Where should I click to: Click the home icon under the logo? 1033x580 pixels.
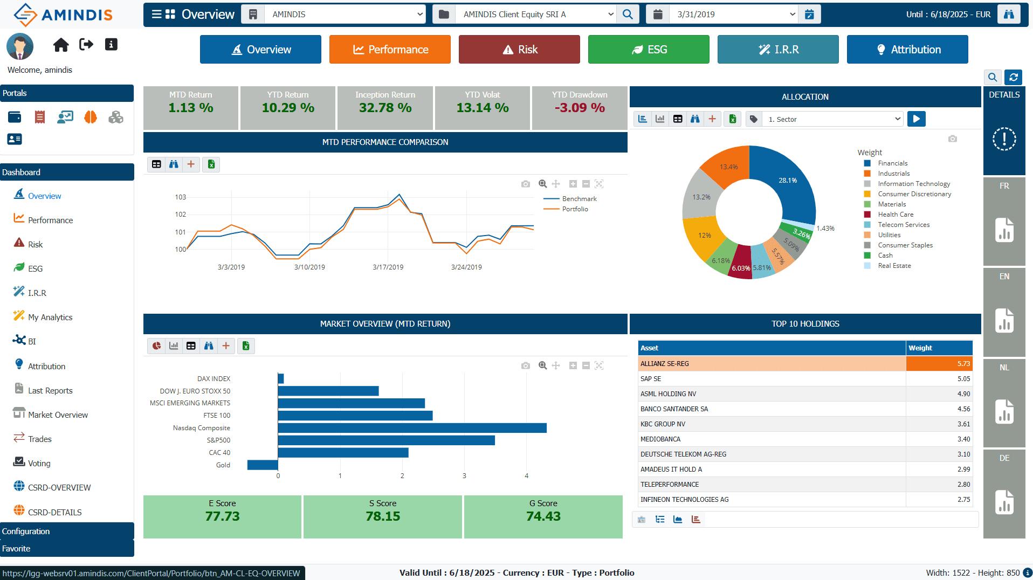[x=61, y=45]
